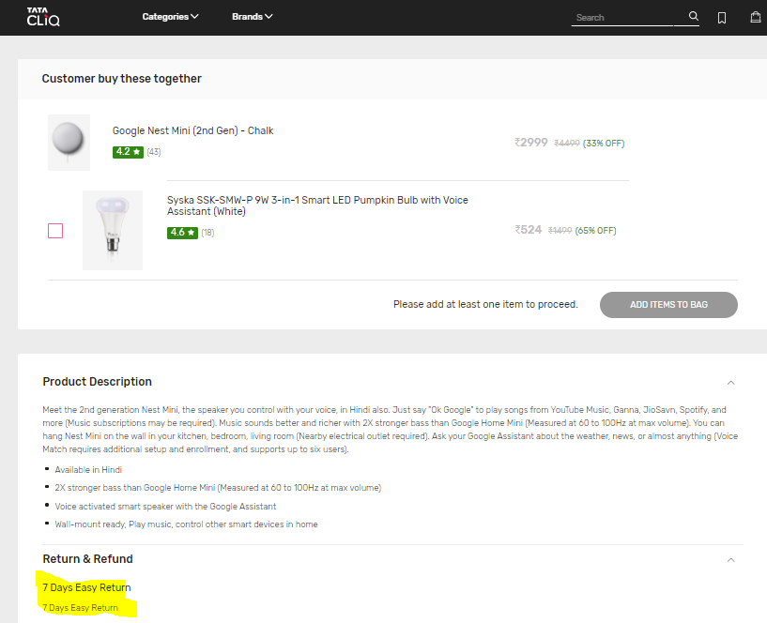Click 'Customer buy these together' heading

(x=121, y=79)
